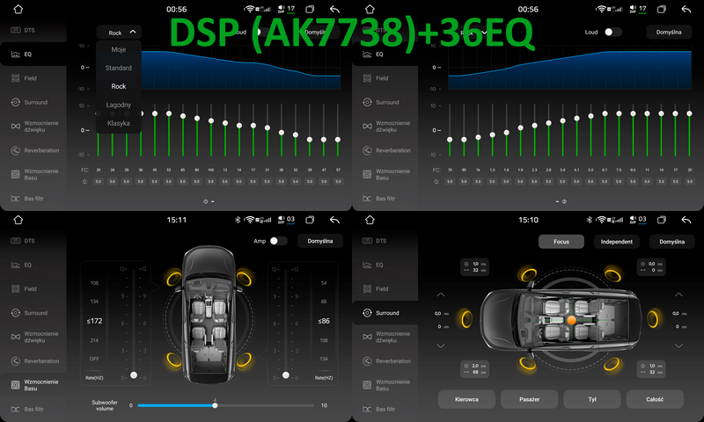This screenshot has height=422, width=704.
Task: Choose Standard preset from the dropdown list
Action: pyautogui.click(x=119, y=69)
